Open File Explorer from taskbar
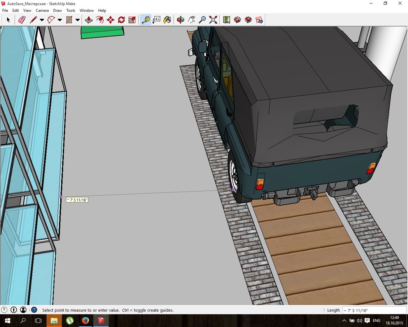The width and height of the screenshot is (408, 327). tap(54, 321)
